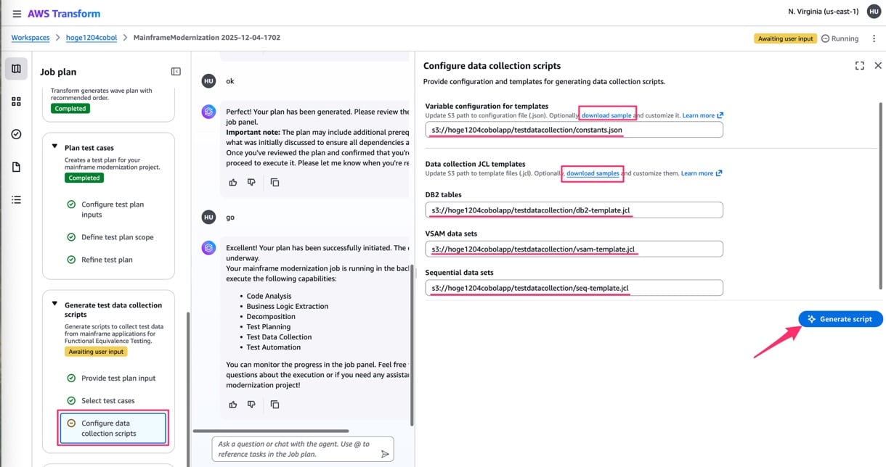
Task: Collapse Generate test data collection scripts section
Action: (54, 305)
